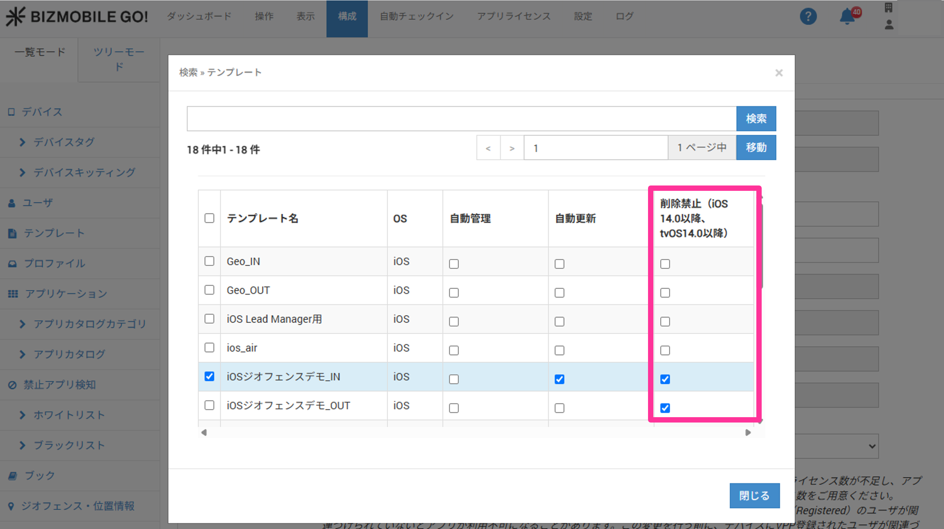
Task: Click the BizMobile Go logo
Action: click(77, 16)
